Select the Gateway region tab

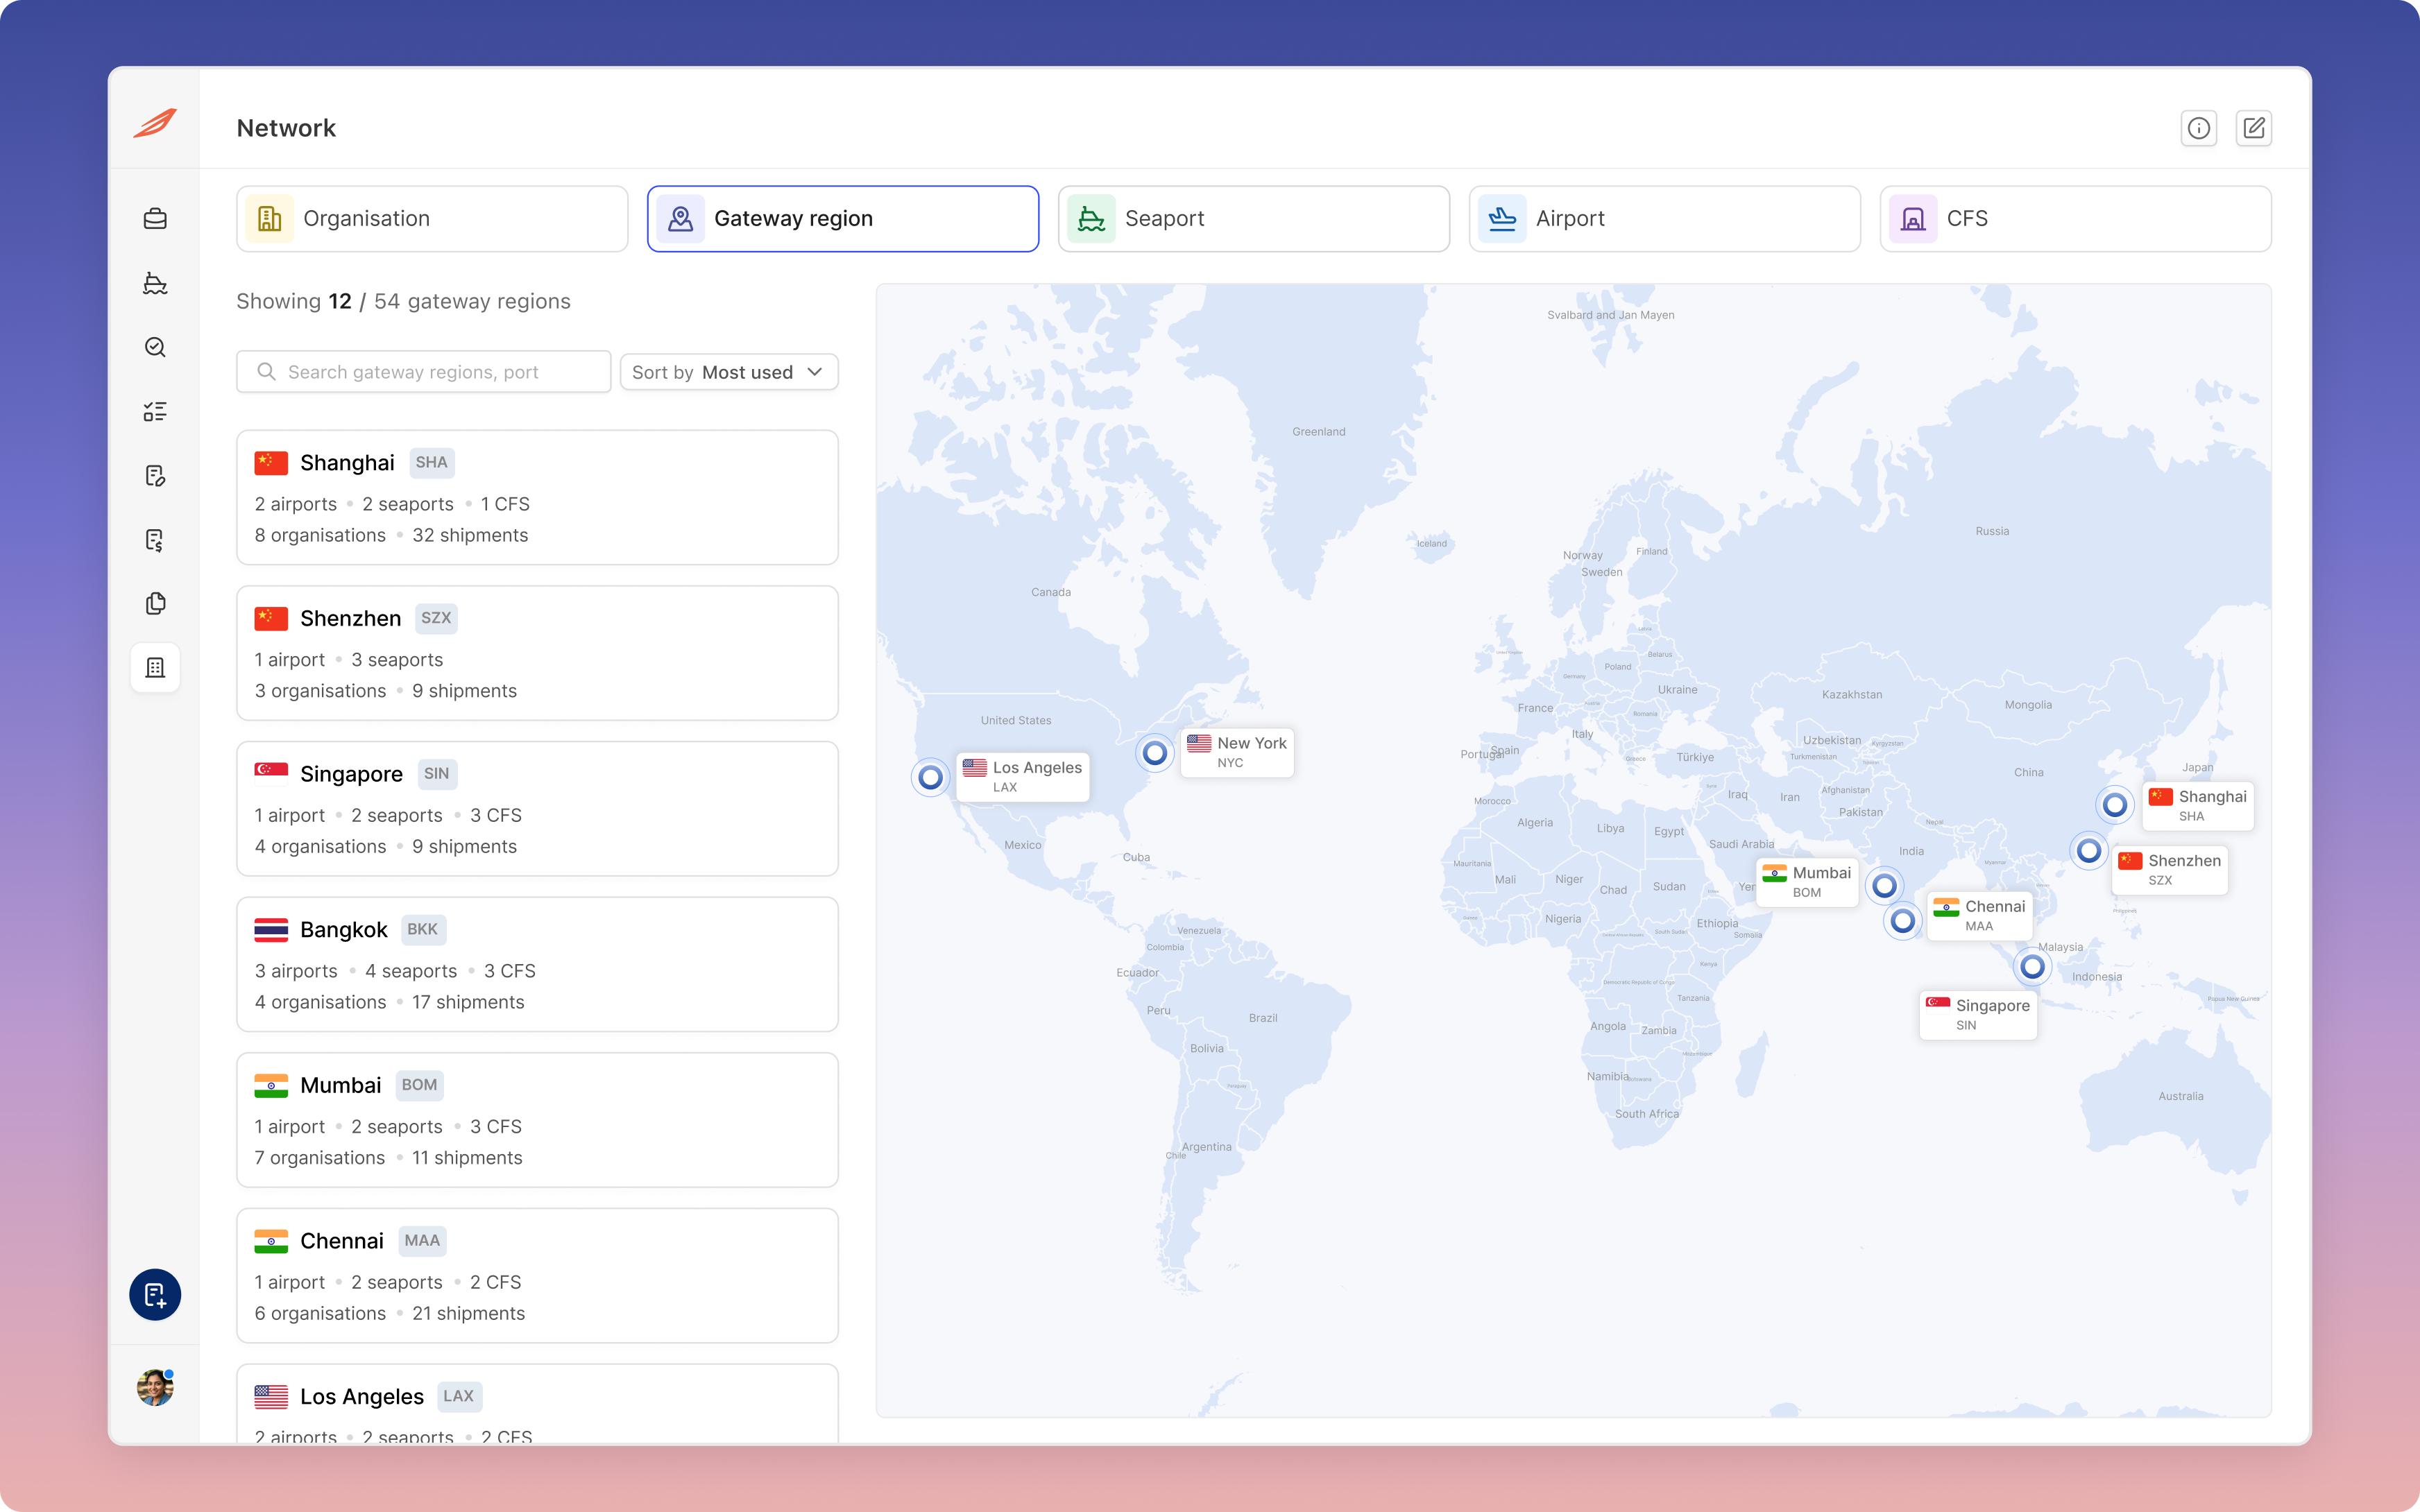(843, 219)
